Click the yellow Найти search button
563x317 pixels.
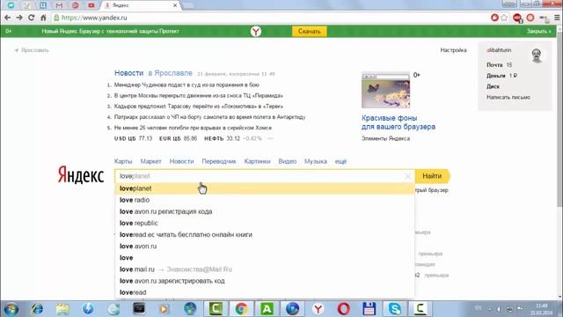[432, 176]
